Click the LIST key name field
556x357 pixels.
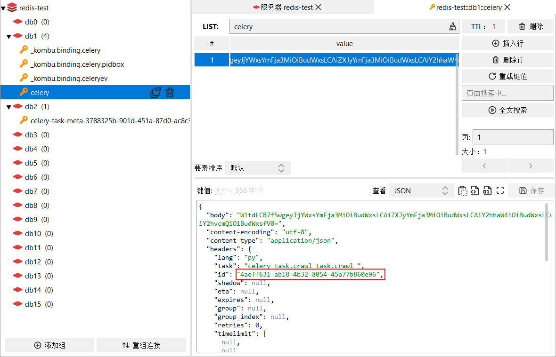coord(344,26)
